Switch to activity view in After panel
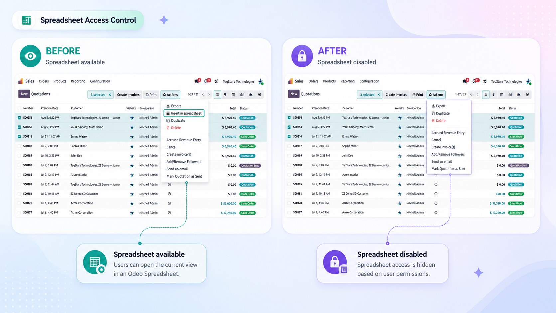Screen dimensions: 556x313 coord(527,95)
